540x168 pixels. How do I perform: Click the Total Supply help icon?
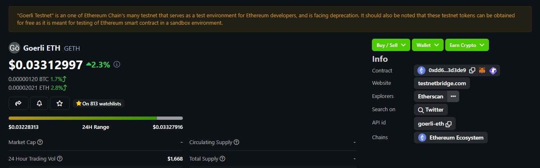222,159
